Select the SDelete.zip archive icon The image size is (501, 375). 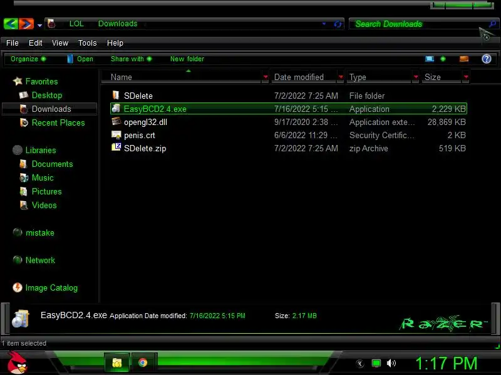(x=116, y=147)
